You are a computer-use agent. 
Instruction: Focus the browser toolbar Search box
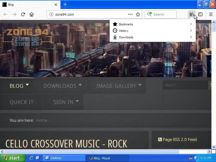161,14
